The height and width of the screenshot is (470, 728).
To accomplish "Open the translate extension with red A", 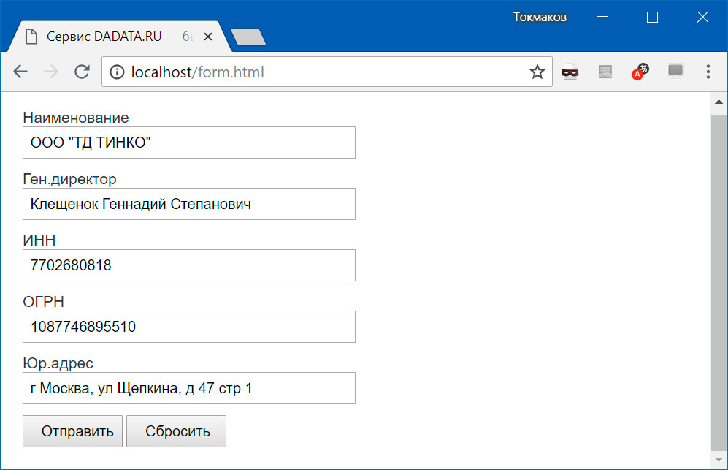I will point(640,72).
